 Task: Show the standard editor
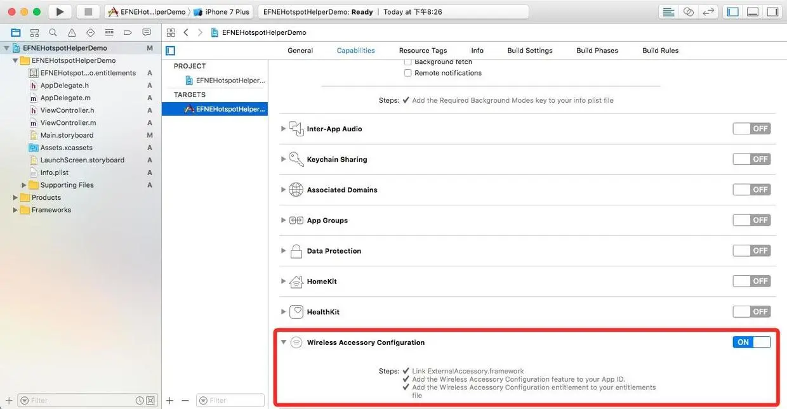pos(668,11)
